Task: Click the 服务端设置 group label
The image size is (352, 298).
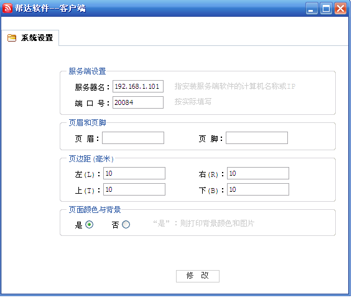Action: point(87,71)
